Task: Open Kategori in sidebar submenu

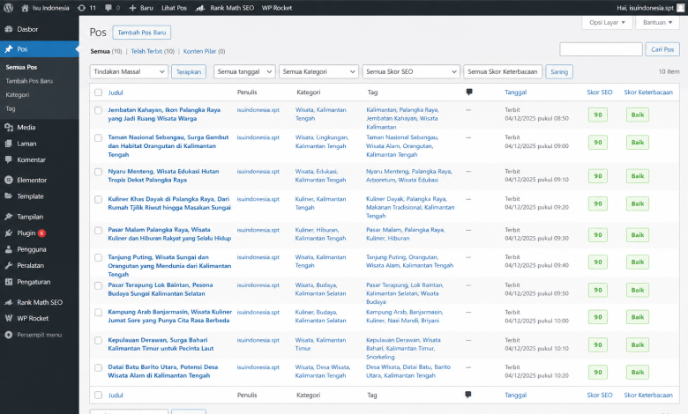Action: (x=17, y=94)
